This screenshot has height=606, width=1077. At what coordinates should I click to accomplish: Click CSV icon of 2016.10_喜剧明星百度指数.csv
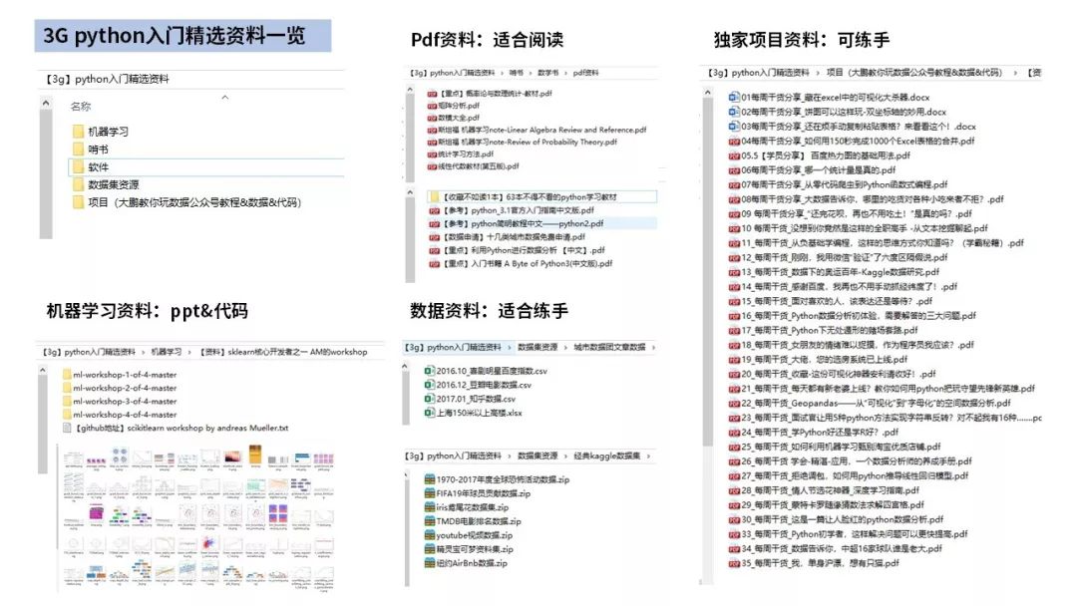coord(429,371)
